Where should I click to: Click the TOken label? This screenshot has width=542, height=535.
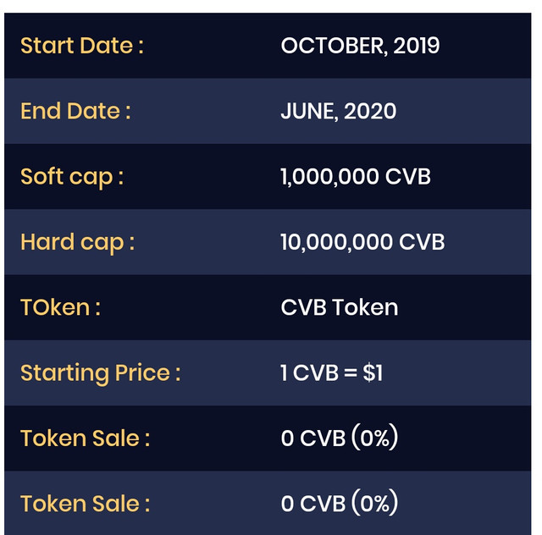(60, 307)
